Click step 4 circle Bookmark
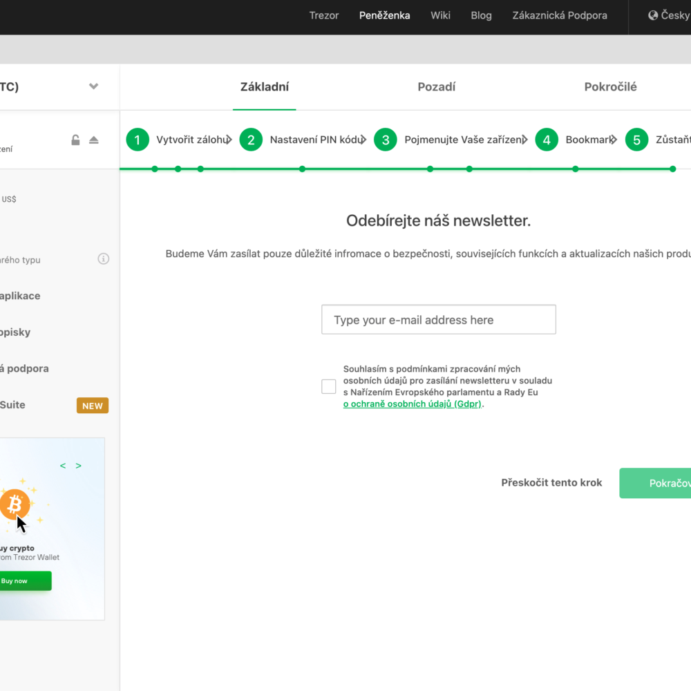 [x=547, y=140]
